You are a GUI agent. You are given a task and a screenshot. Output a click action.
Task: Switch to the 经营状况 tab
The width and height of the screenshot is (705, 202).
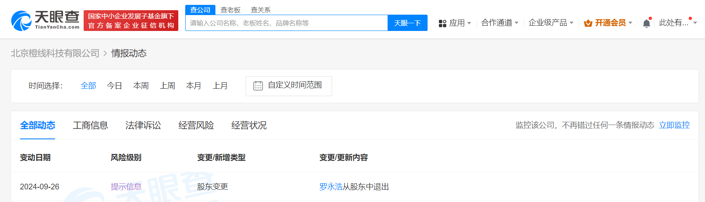(249, 125)
